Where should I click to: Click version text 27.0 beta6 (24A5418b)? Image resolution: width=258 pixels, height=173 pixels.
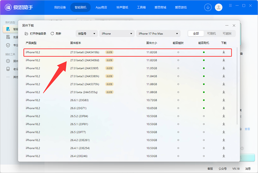tap(85, 52)
